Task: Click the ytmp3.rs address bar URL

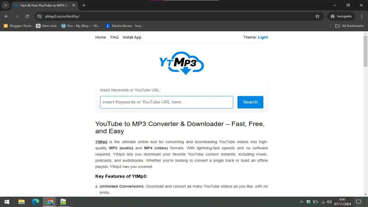Action: tap(62, 16)
